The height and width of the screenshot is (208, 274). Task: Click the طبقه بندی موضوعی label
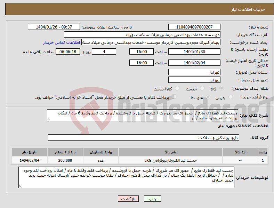[x=250, y=88]
